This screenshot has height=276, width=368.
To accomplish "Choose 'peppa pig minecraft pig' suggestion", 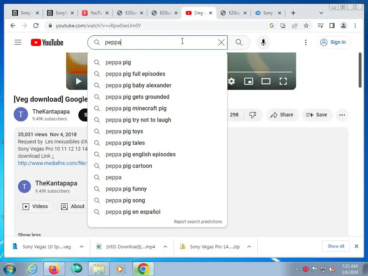I will [157, 109].
